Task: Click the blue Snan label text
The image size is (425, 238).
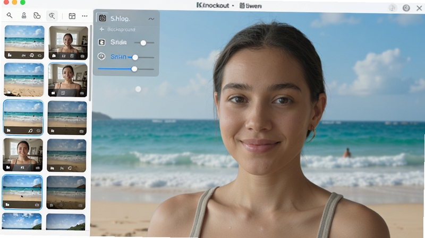Action: point(118,57)
